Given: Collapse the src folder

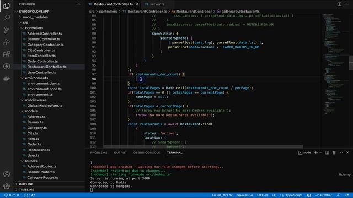Looking at the screenshot, I should tap(49, 23).
